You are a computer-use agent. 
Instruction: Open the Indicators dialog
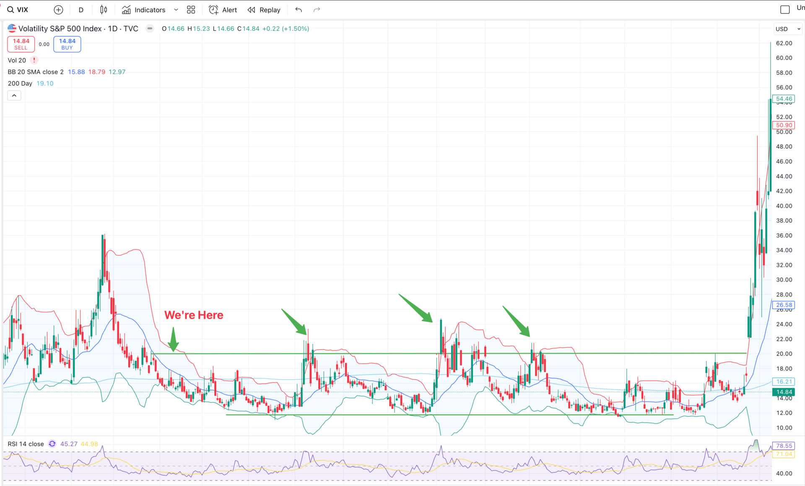[144, 10]
